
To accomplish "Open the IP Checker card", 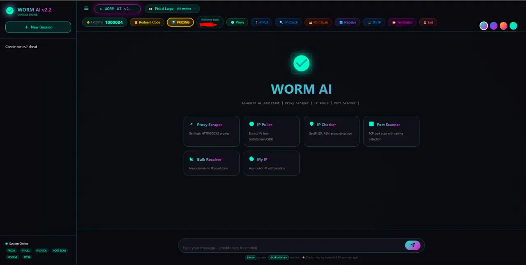I will pos(331,131).
